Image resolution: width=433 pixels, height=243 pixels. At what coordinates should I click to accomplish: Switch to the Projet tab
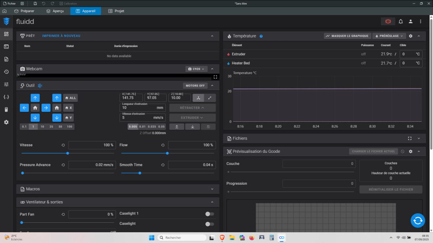click(x=116, y=11)
